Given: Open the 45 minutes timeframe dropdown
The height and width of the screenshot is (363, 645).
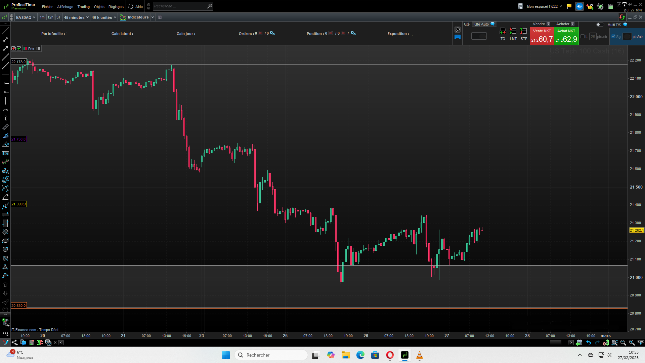Looking at the screenshot, I should coord(76,17).
